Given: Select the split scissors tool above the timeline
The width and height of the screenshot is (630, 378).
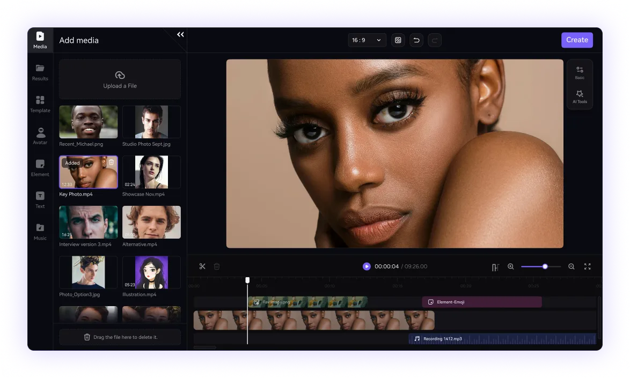Looking at the screenshot, I should click(x=202, y=266).
